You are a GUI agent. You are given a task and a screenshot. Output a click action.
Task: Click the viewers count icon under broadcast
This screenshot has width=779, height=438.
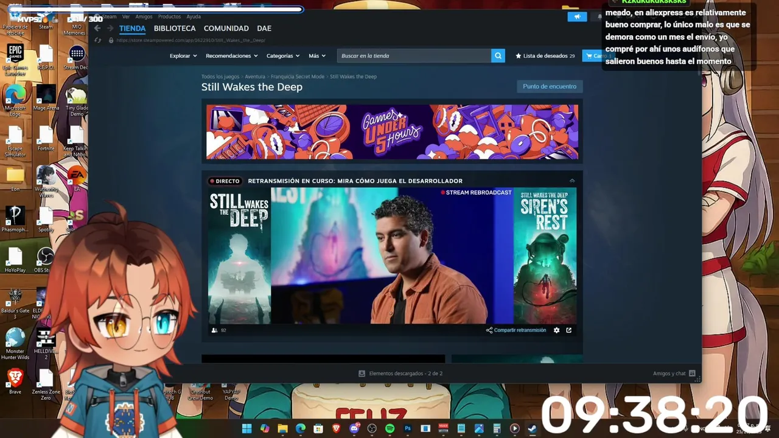214,330
